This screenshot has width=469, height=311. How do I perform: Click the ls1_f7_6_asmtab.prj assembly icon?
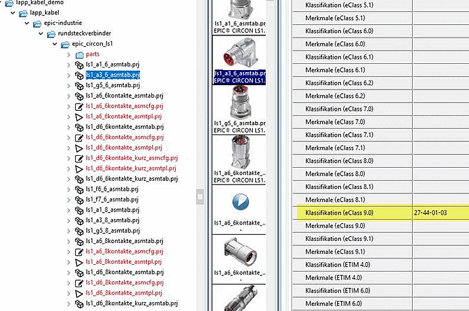(x=79, y=200)
